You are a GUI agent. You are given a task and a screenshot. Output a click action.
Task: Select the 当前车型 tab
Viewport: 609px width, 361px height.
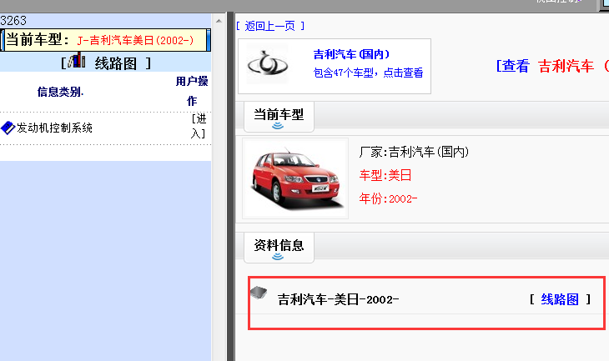pyautogui.click(x=279, y=117)
